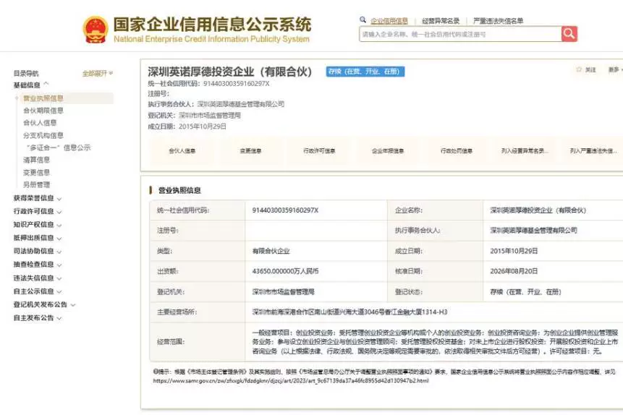Focus the enterprise name search input field
The image size is (623, 415).
[x=460, y=34]
